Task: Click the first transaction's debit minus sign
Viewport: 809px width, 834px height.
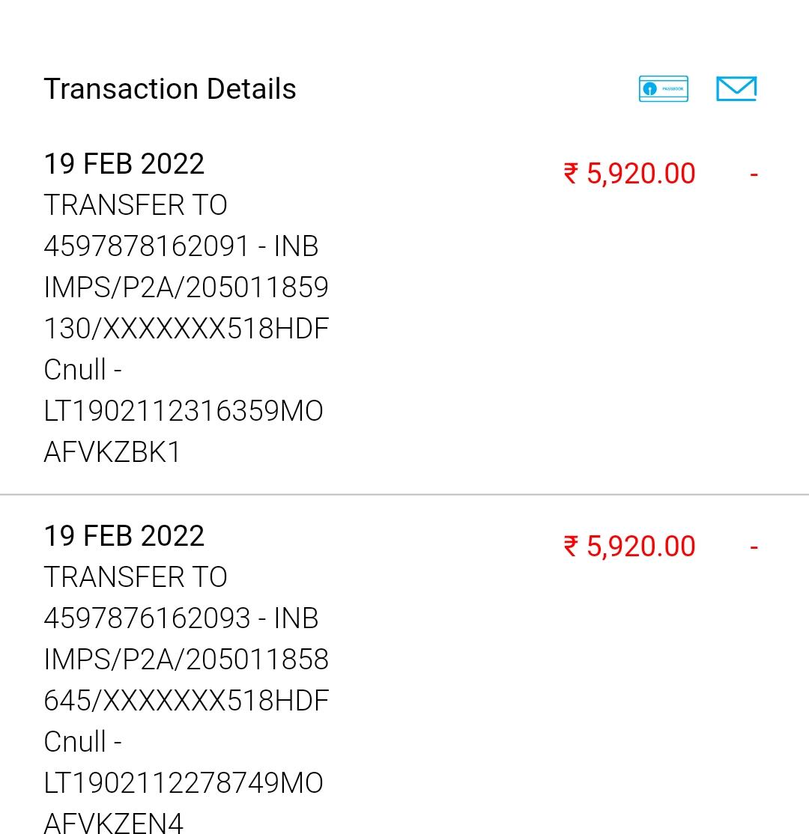Action: pos(754,174)
